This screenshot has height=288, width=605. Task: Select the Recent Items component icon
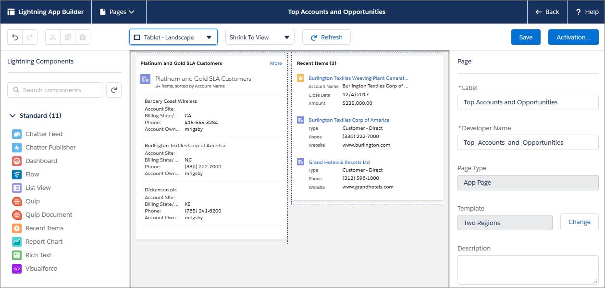coord(17,228)
